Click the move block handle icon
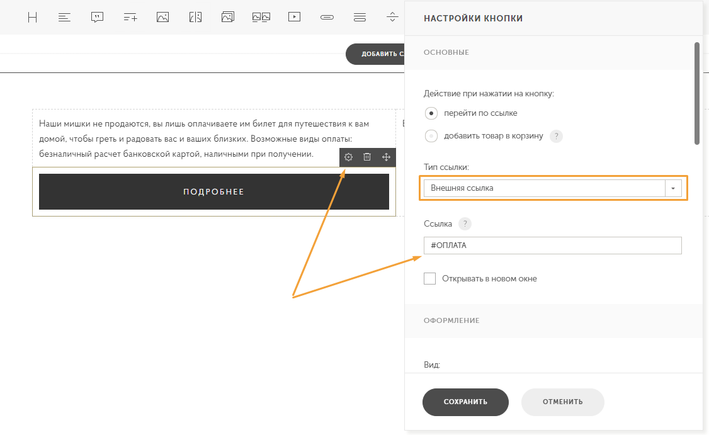Image resolution: width=709 pixels, height=435 pixels. [x=386, y=157]
